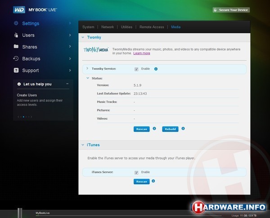This screenshot has width=270, height=218.
Task: Click the Settings gear icon in sidebar
Action: tap(17, 23)
